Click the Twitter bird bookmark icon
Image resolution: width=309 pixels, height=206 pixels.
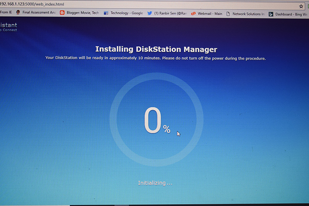[x=149, y=13]
